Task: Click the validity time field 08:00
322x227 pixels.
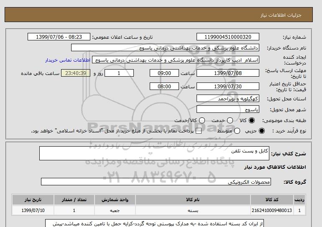Action: [x=164, y=87]
